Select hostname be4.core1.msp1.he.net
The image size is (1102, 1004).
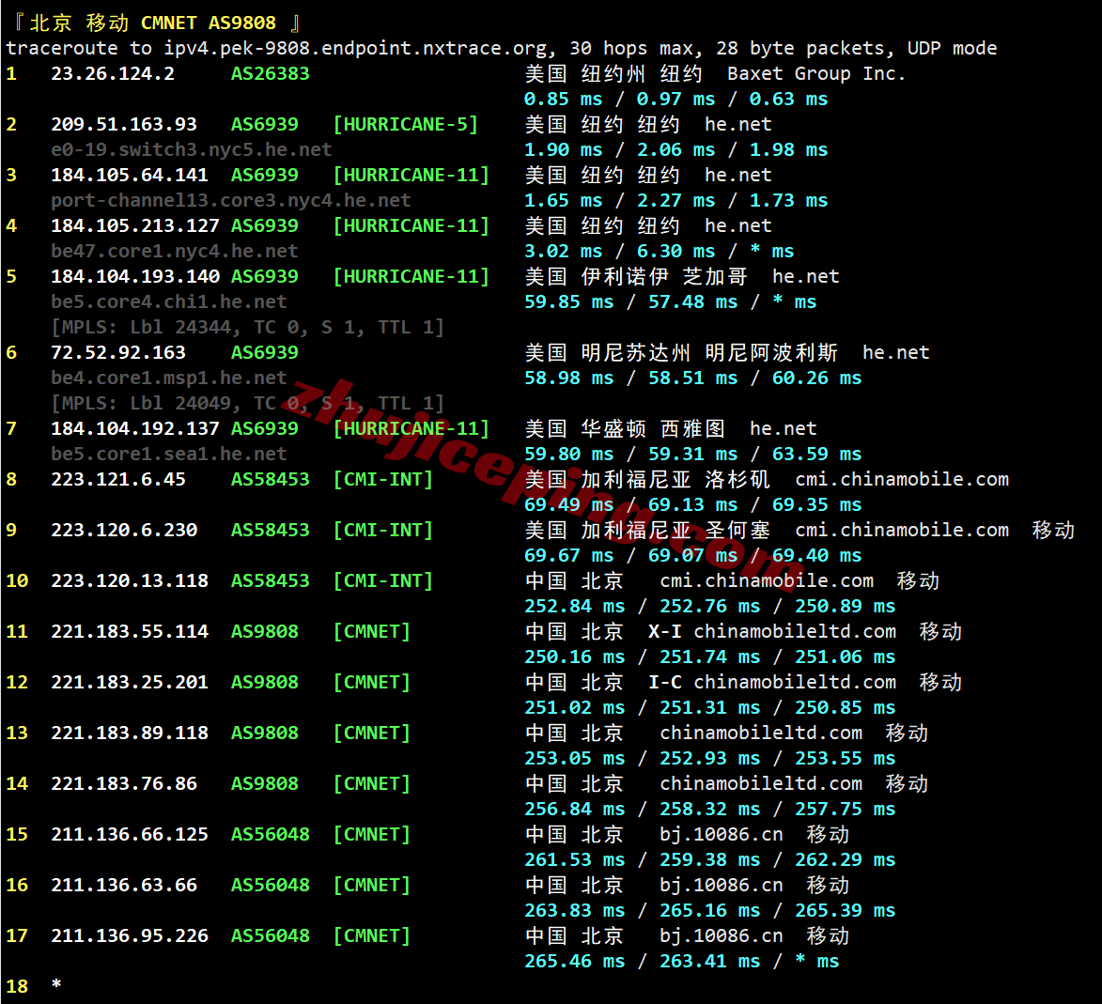[169, 378]
